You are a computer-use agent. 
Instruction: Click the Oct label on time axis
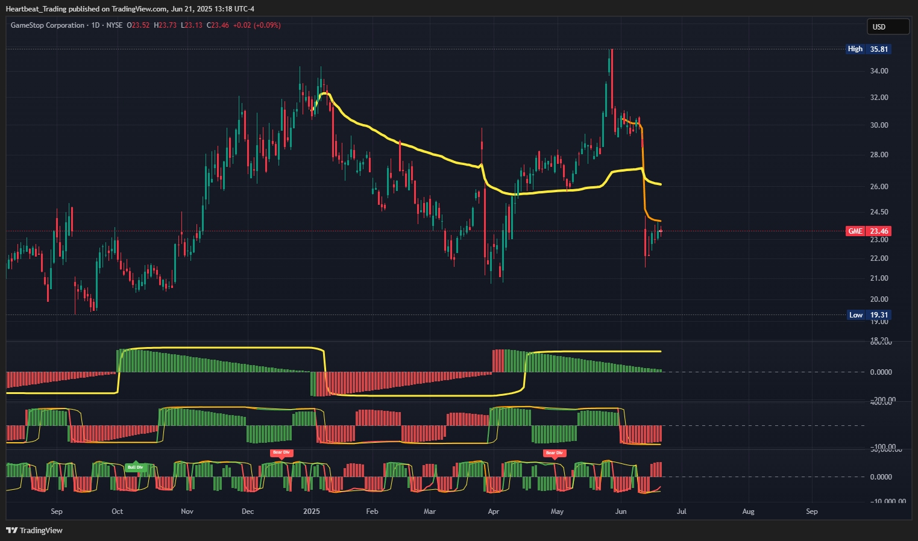[x=118, y=511]
